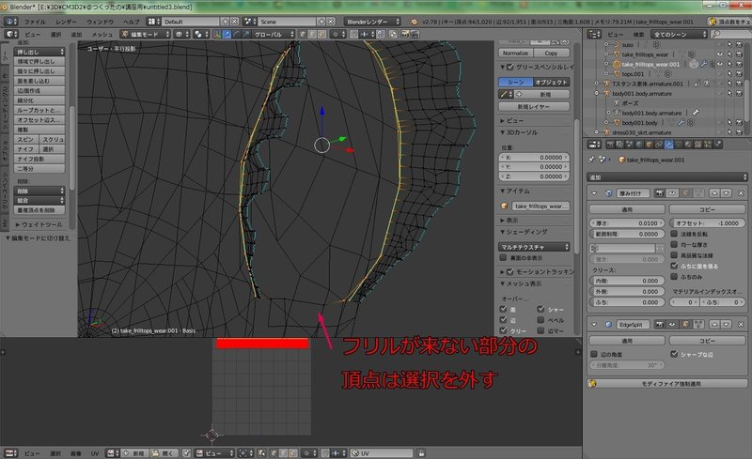
Task: Open the Texture (checker) properties tab
Action: (697, 145)
